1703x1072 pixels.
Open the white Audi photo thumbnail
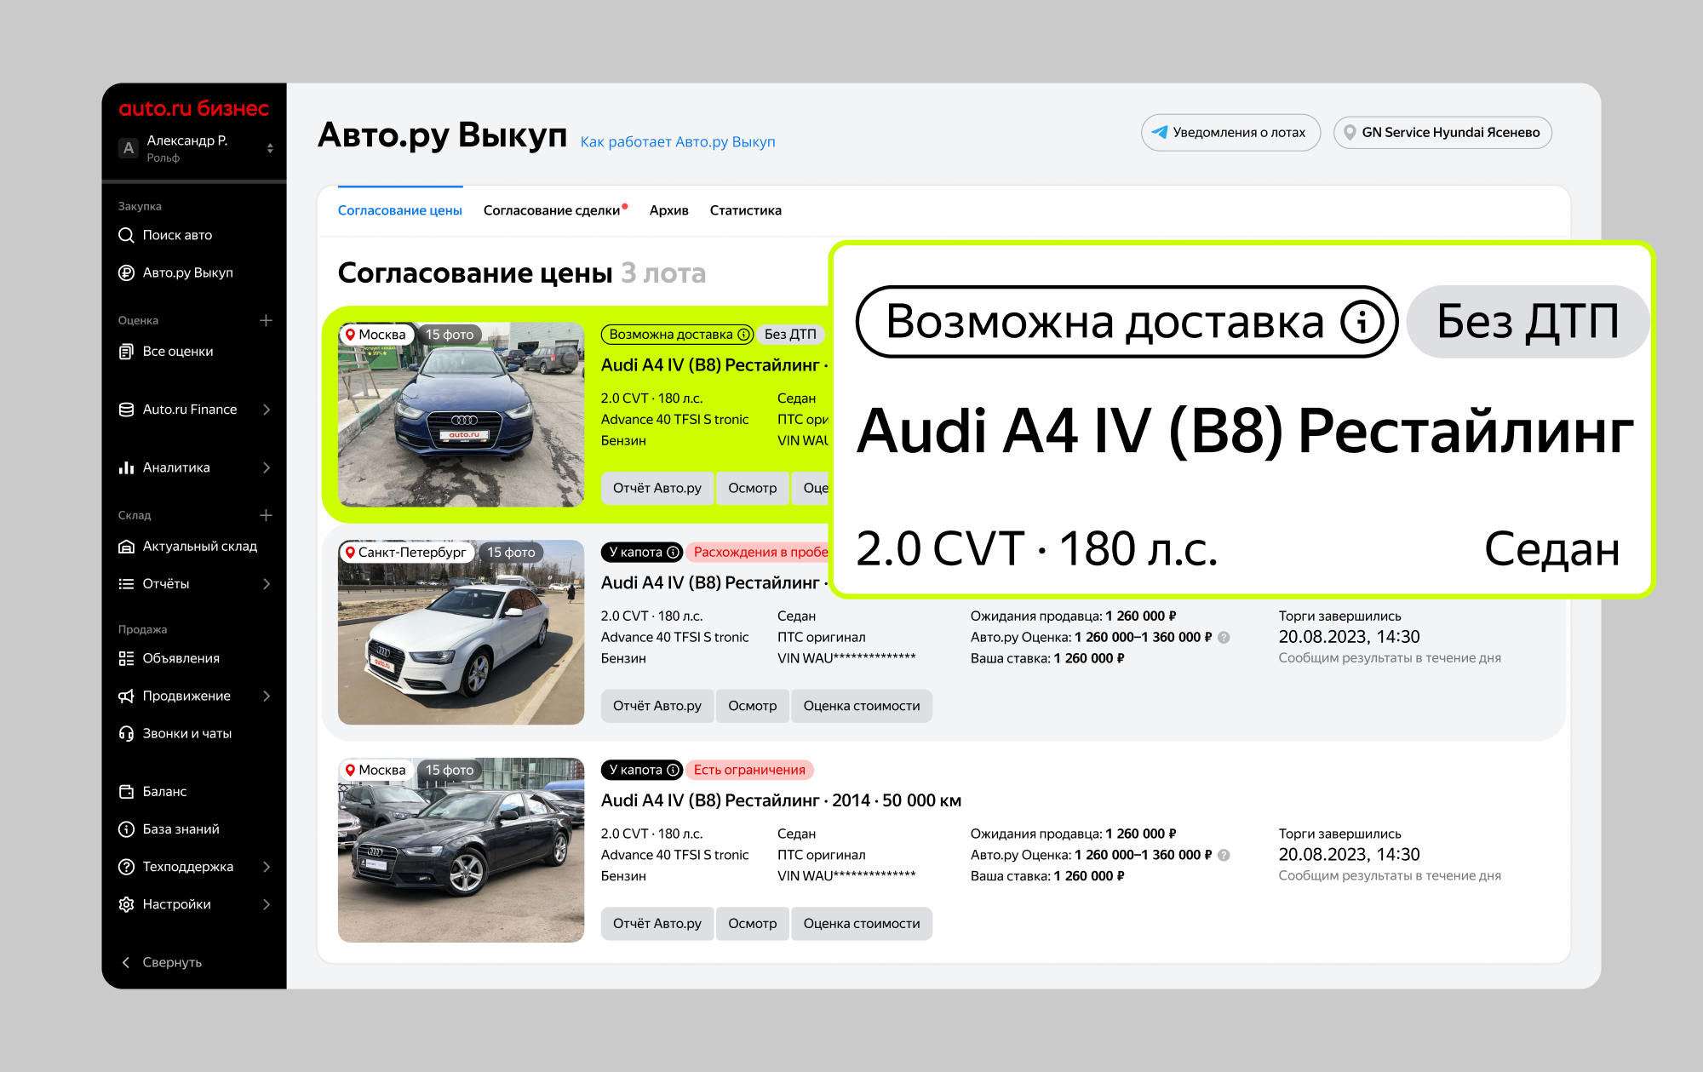click(x=462, y=633)
